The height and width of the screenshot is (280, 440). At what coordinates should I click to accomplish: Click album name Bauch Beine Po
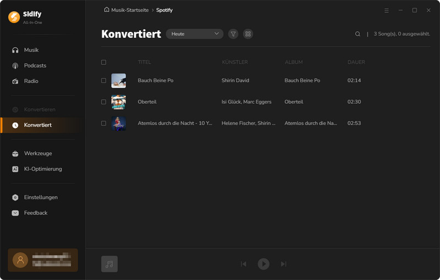pyautogui.click(x=302, y=80)
